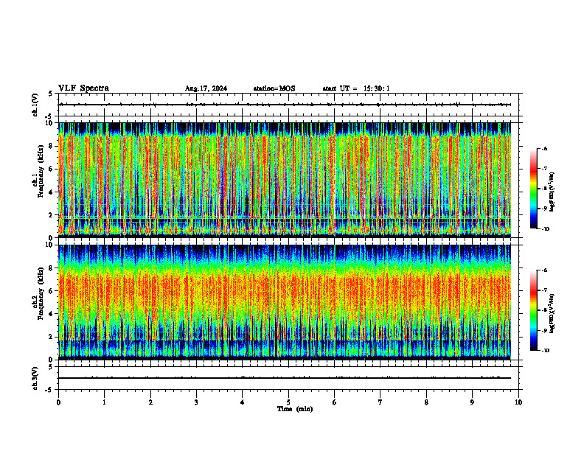Image resolution: width=584 pixels, height=451 pixels.
Task: Click the time axis tick label '10'
Action: point(518,402)
